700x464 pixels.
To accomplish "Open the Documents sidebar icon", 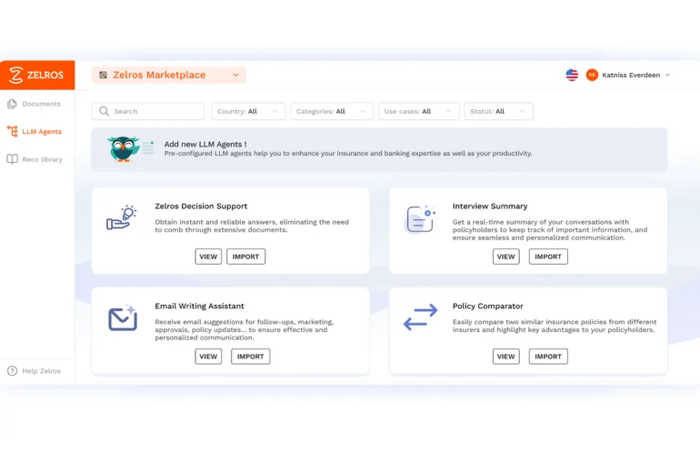I will [12, 104].
